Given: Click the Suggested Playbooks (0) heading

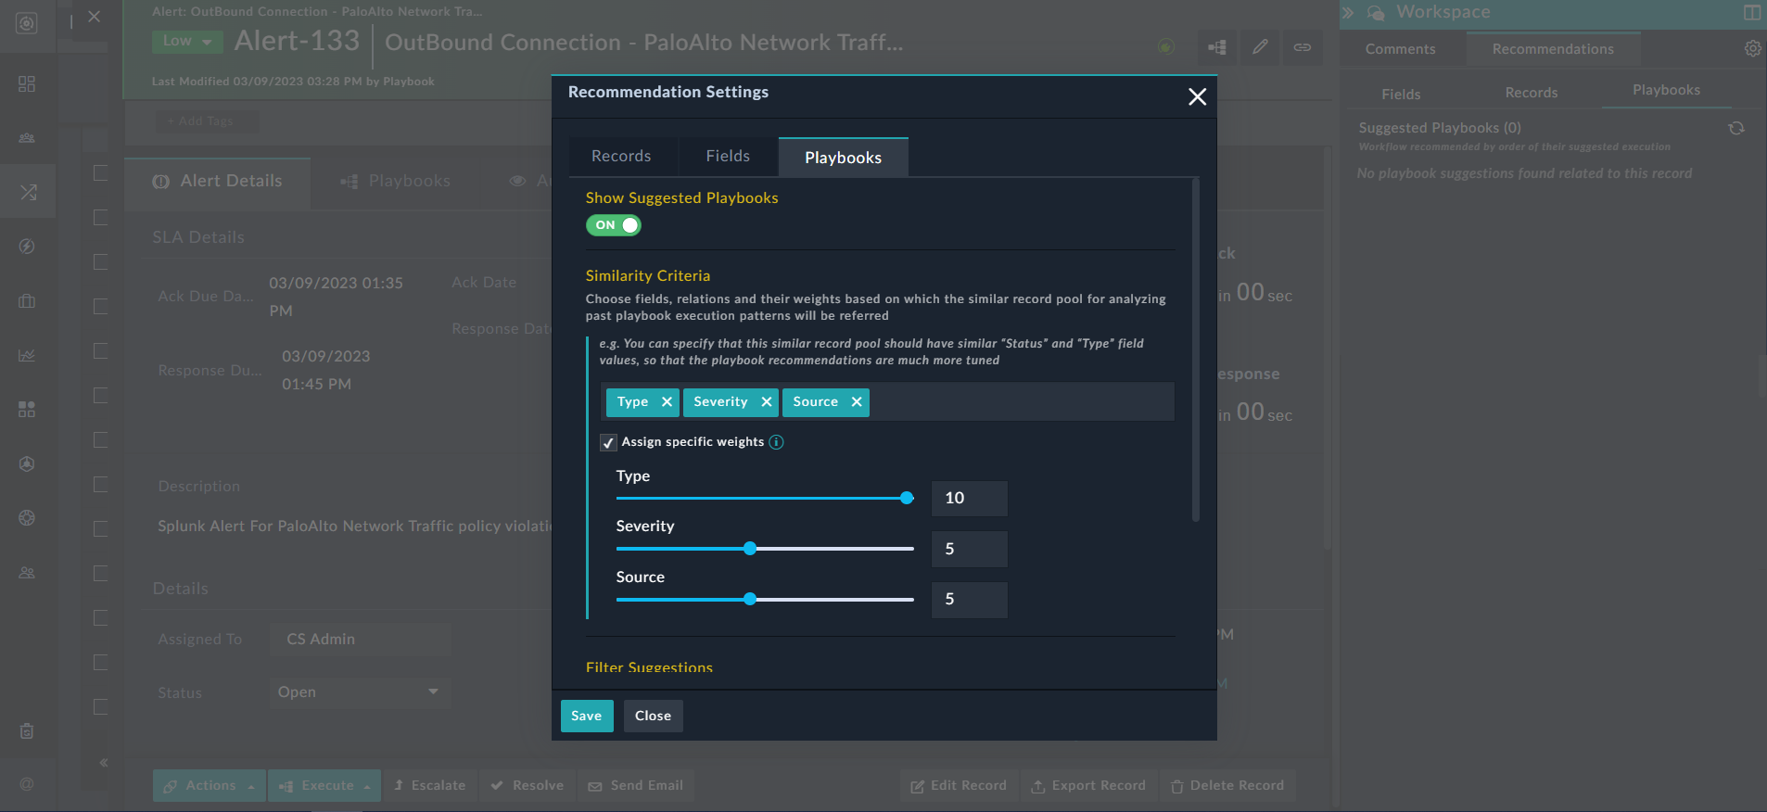Looking at the screenshot, I should [x=1440, y=128].
